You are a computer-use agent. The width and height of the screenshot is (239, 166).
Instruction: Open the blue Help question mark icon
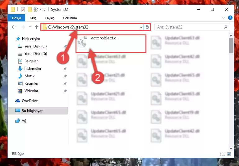tap(230, 18)
